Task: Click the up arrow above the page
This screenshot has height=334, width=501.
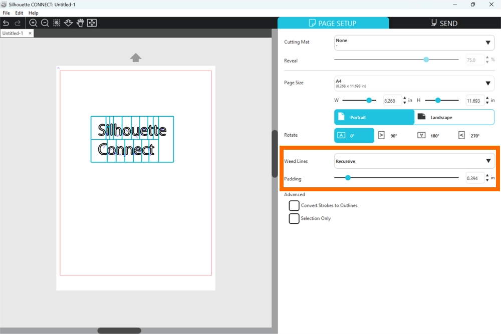Action: pos(136,58)
